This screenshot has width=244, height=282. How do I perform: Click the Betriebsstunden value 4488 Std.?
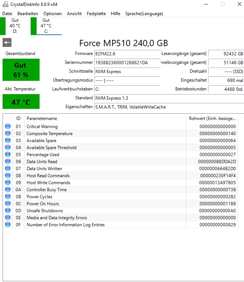(x=226, y=89)
